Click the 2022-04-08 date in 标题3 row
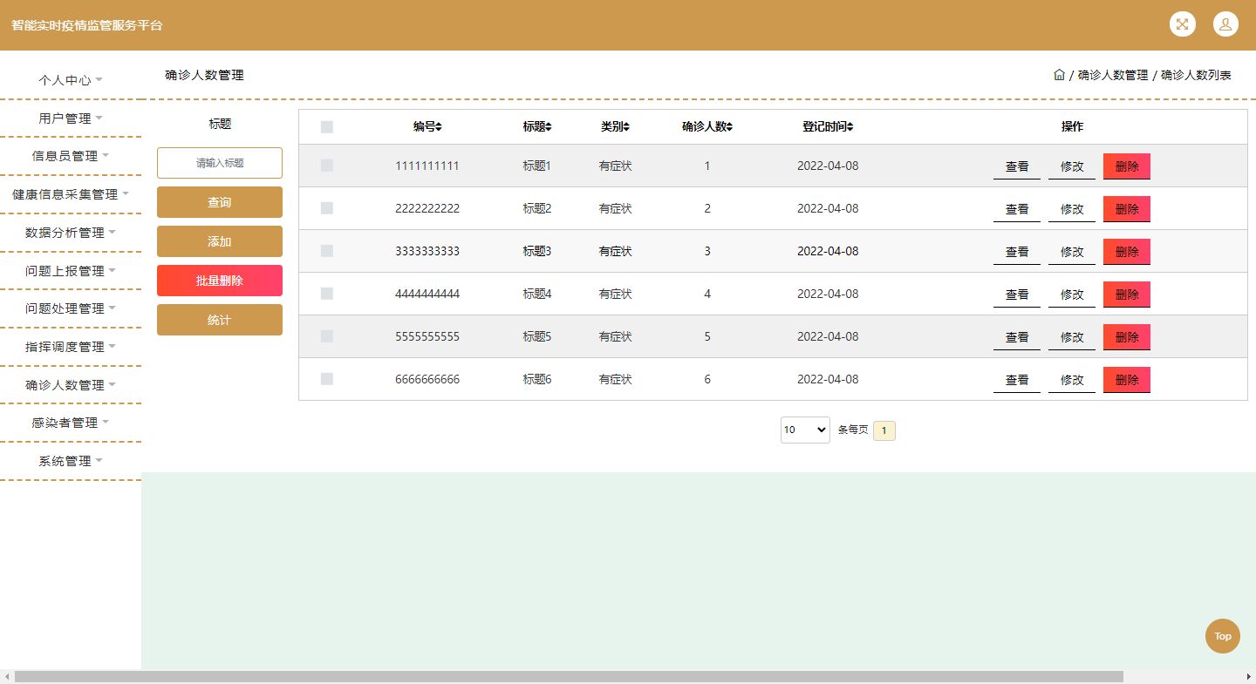The height and width of the screenshot is (684, 1256). tap(828, 251)
